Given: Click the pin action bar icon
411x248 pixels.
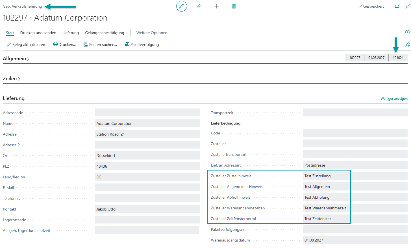Looking at the screenshot, I should click(x=407, y=45).
